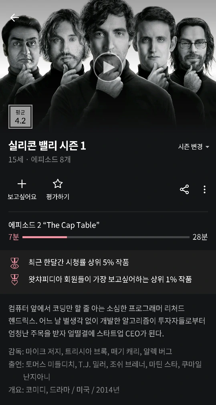Open 왓챠피디아 상위 1% 작품 badge

pos(110,279)
